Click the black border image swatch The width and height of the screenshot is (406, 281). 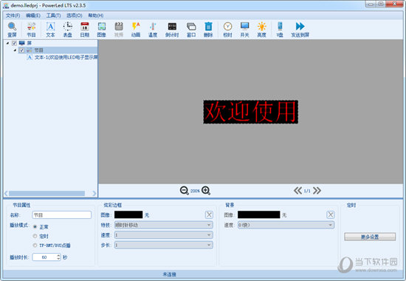(128, 214)
